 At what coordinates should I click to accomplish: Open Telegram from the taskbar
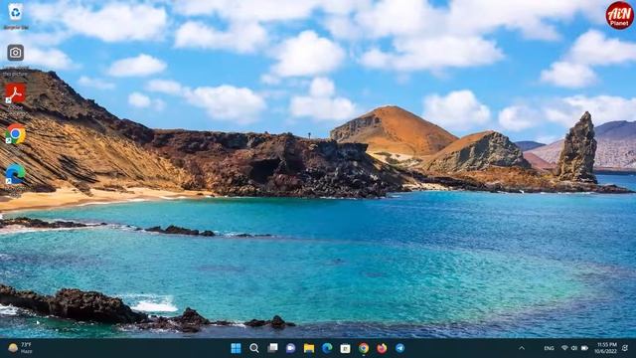pyautogui.click(x=399, y=348)
